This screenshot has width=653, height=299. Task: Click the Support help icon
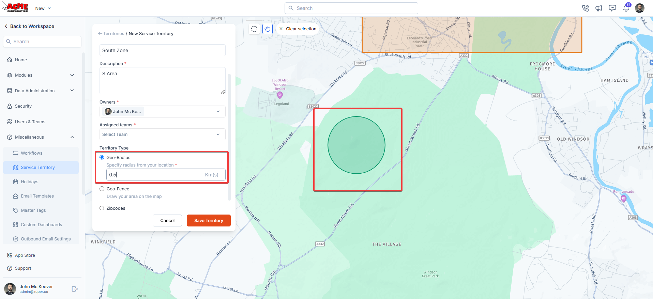click(10, 268)
